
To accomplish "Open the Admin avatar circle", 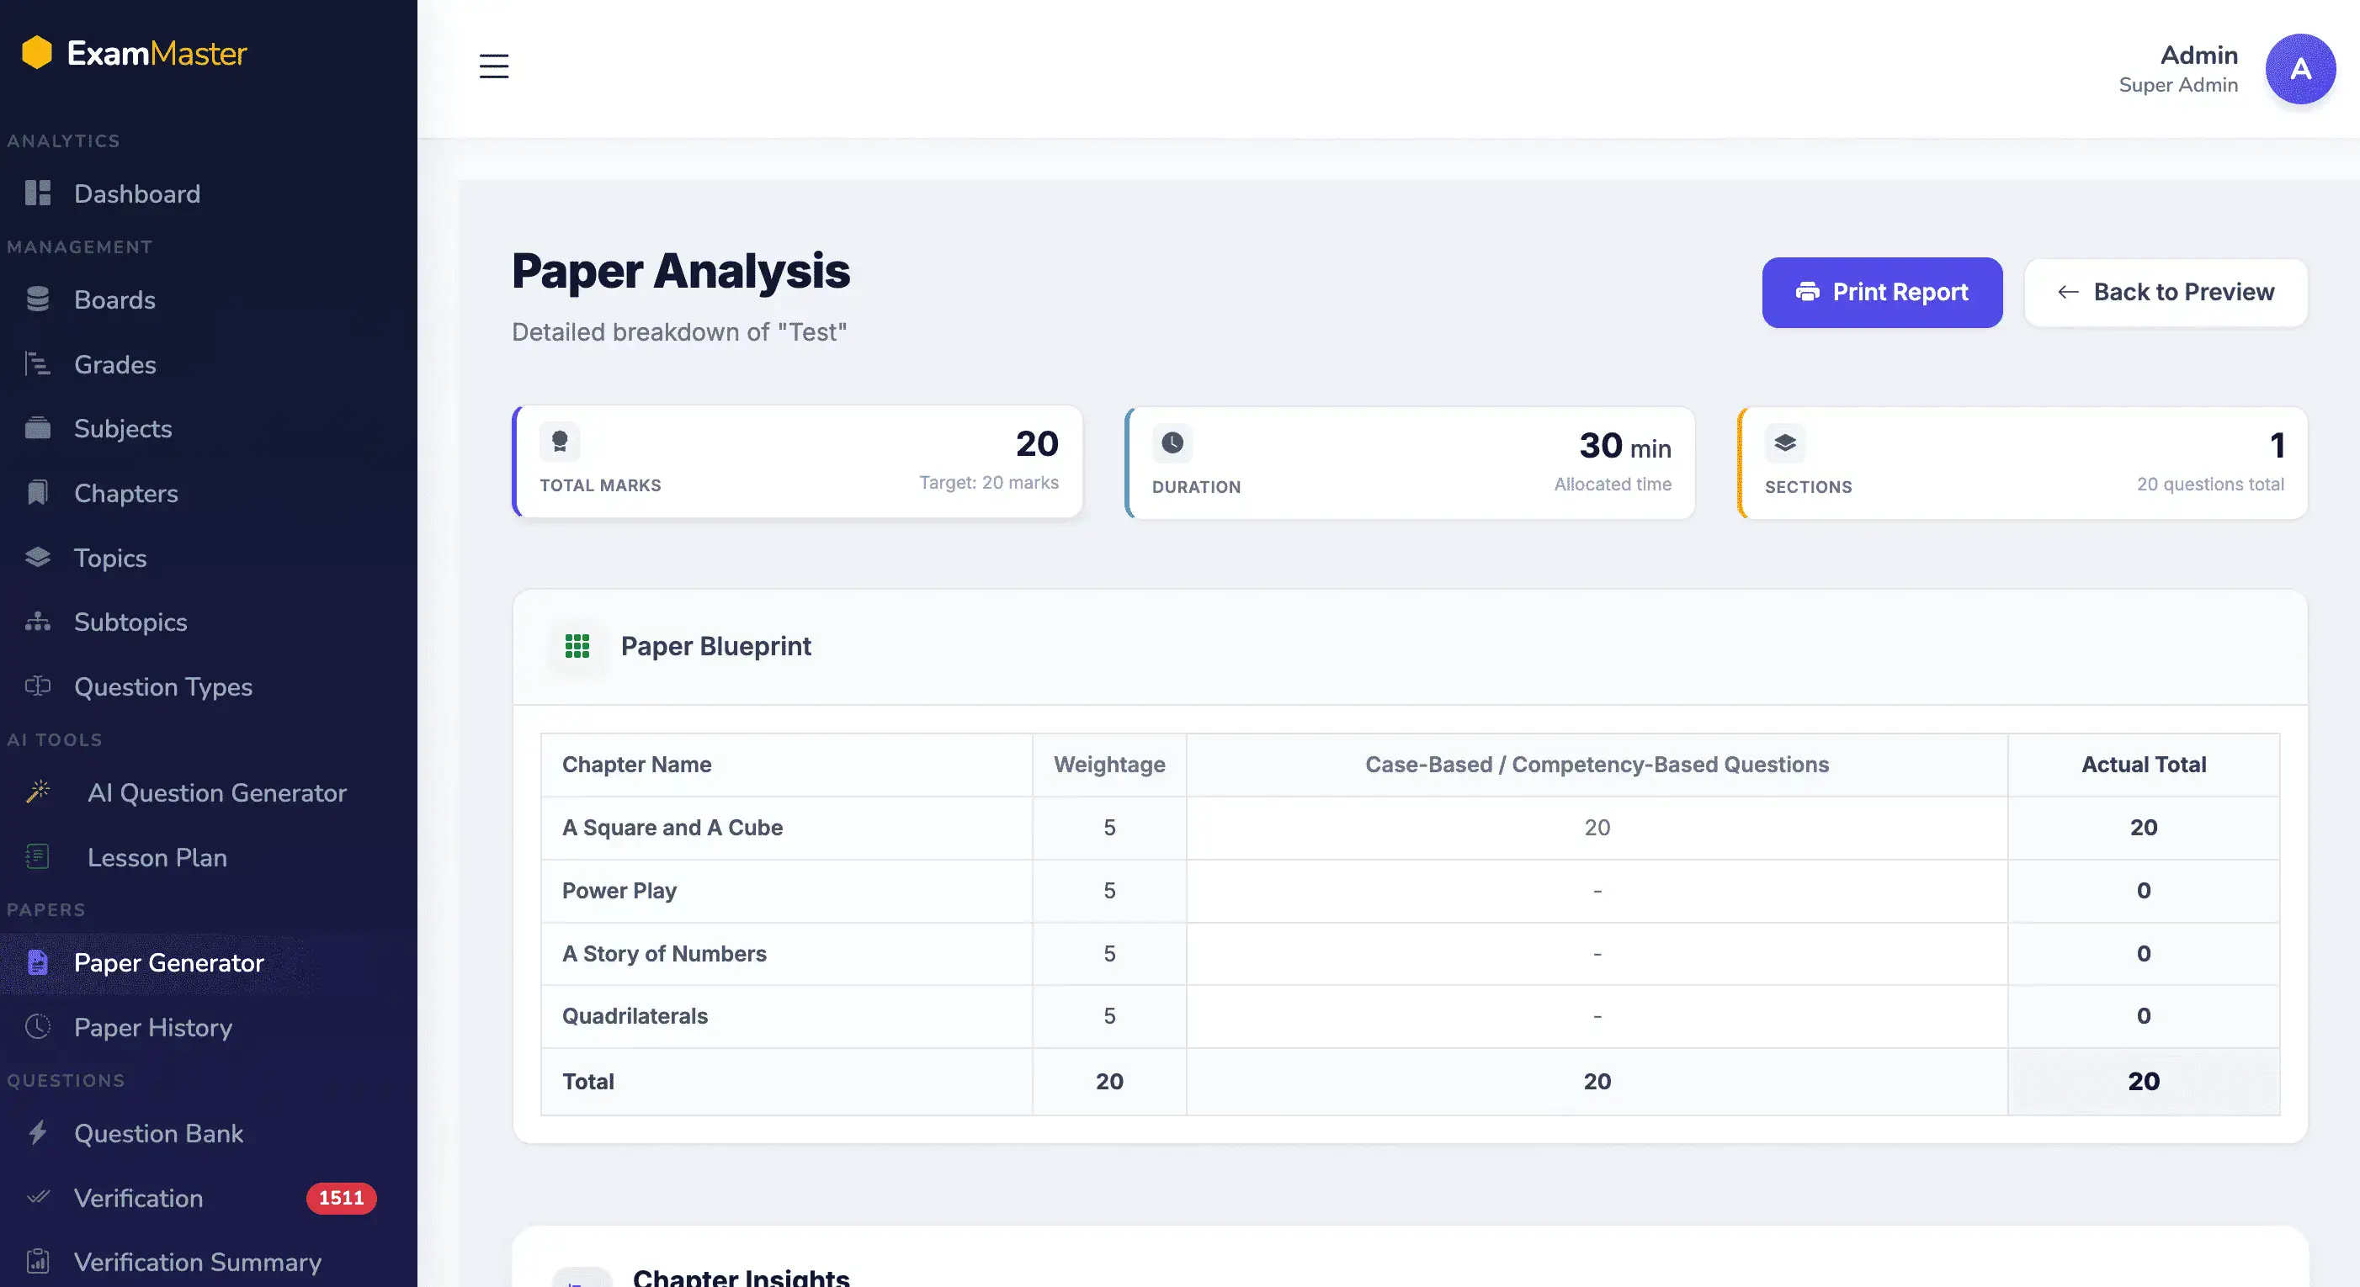I will click(x=2299, y=69).
